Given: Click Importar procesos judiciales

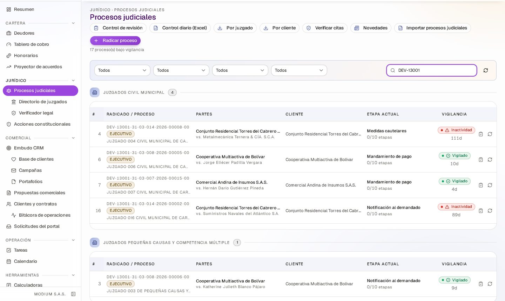Looking at the screenshot, I should pos(432,28).
